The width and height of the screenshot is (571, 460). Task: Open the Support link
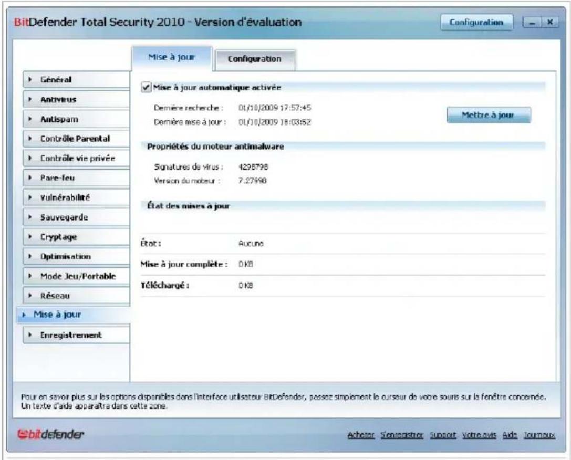(443, 435)
